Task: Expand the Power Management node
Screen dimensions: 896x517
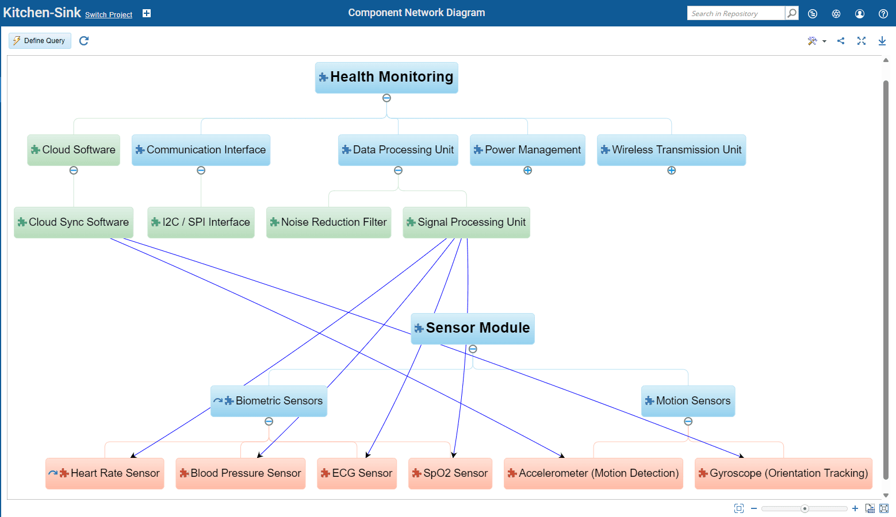Action: [527, 171]
